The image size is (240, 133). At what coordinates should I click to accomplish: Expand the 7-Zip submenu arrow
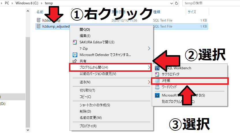click(x=149, y=48)
